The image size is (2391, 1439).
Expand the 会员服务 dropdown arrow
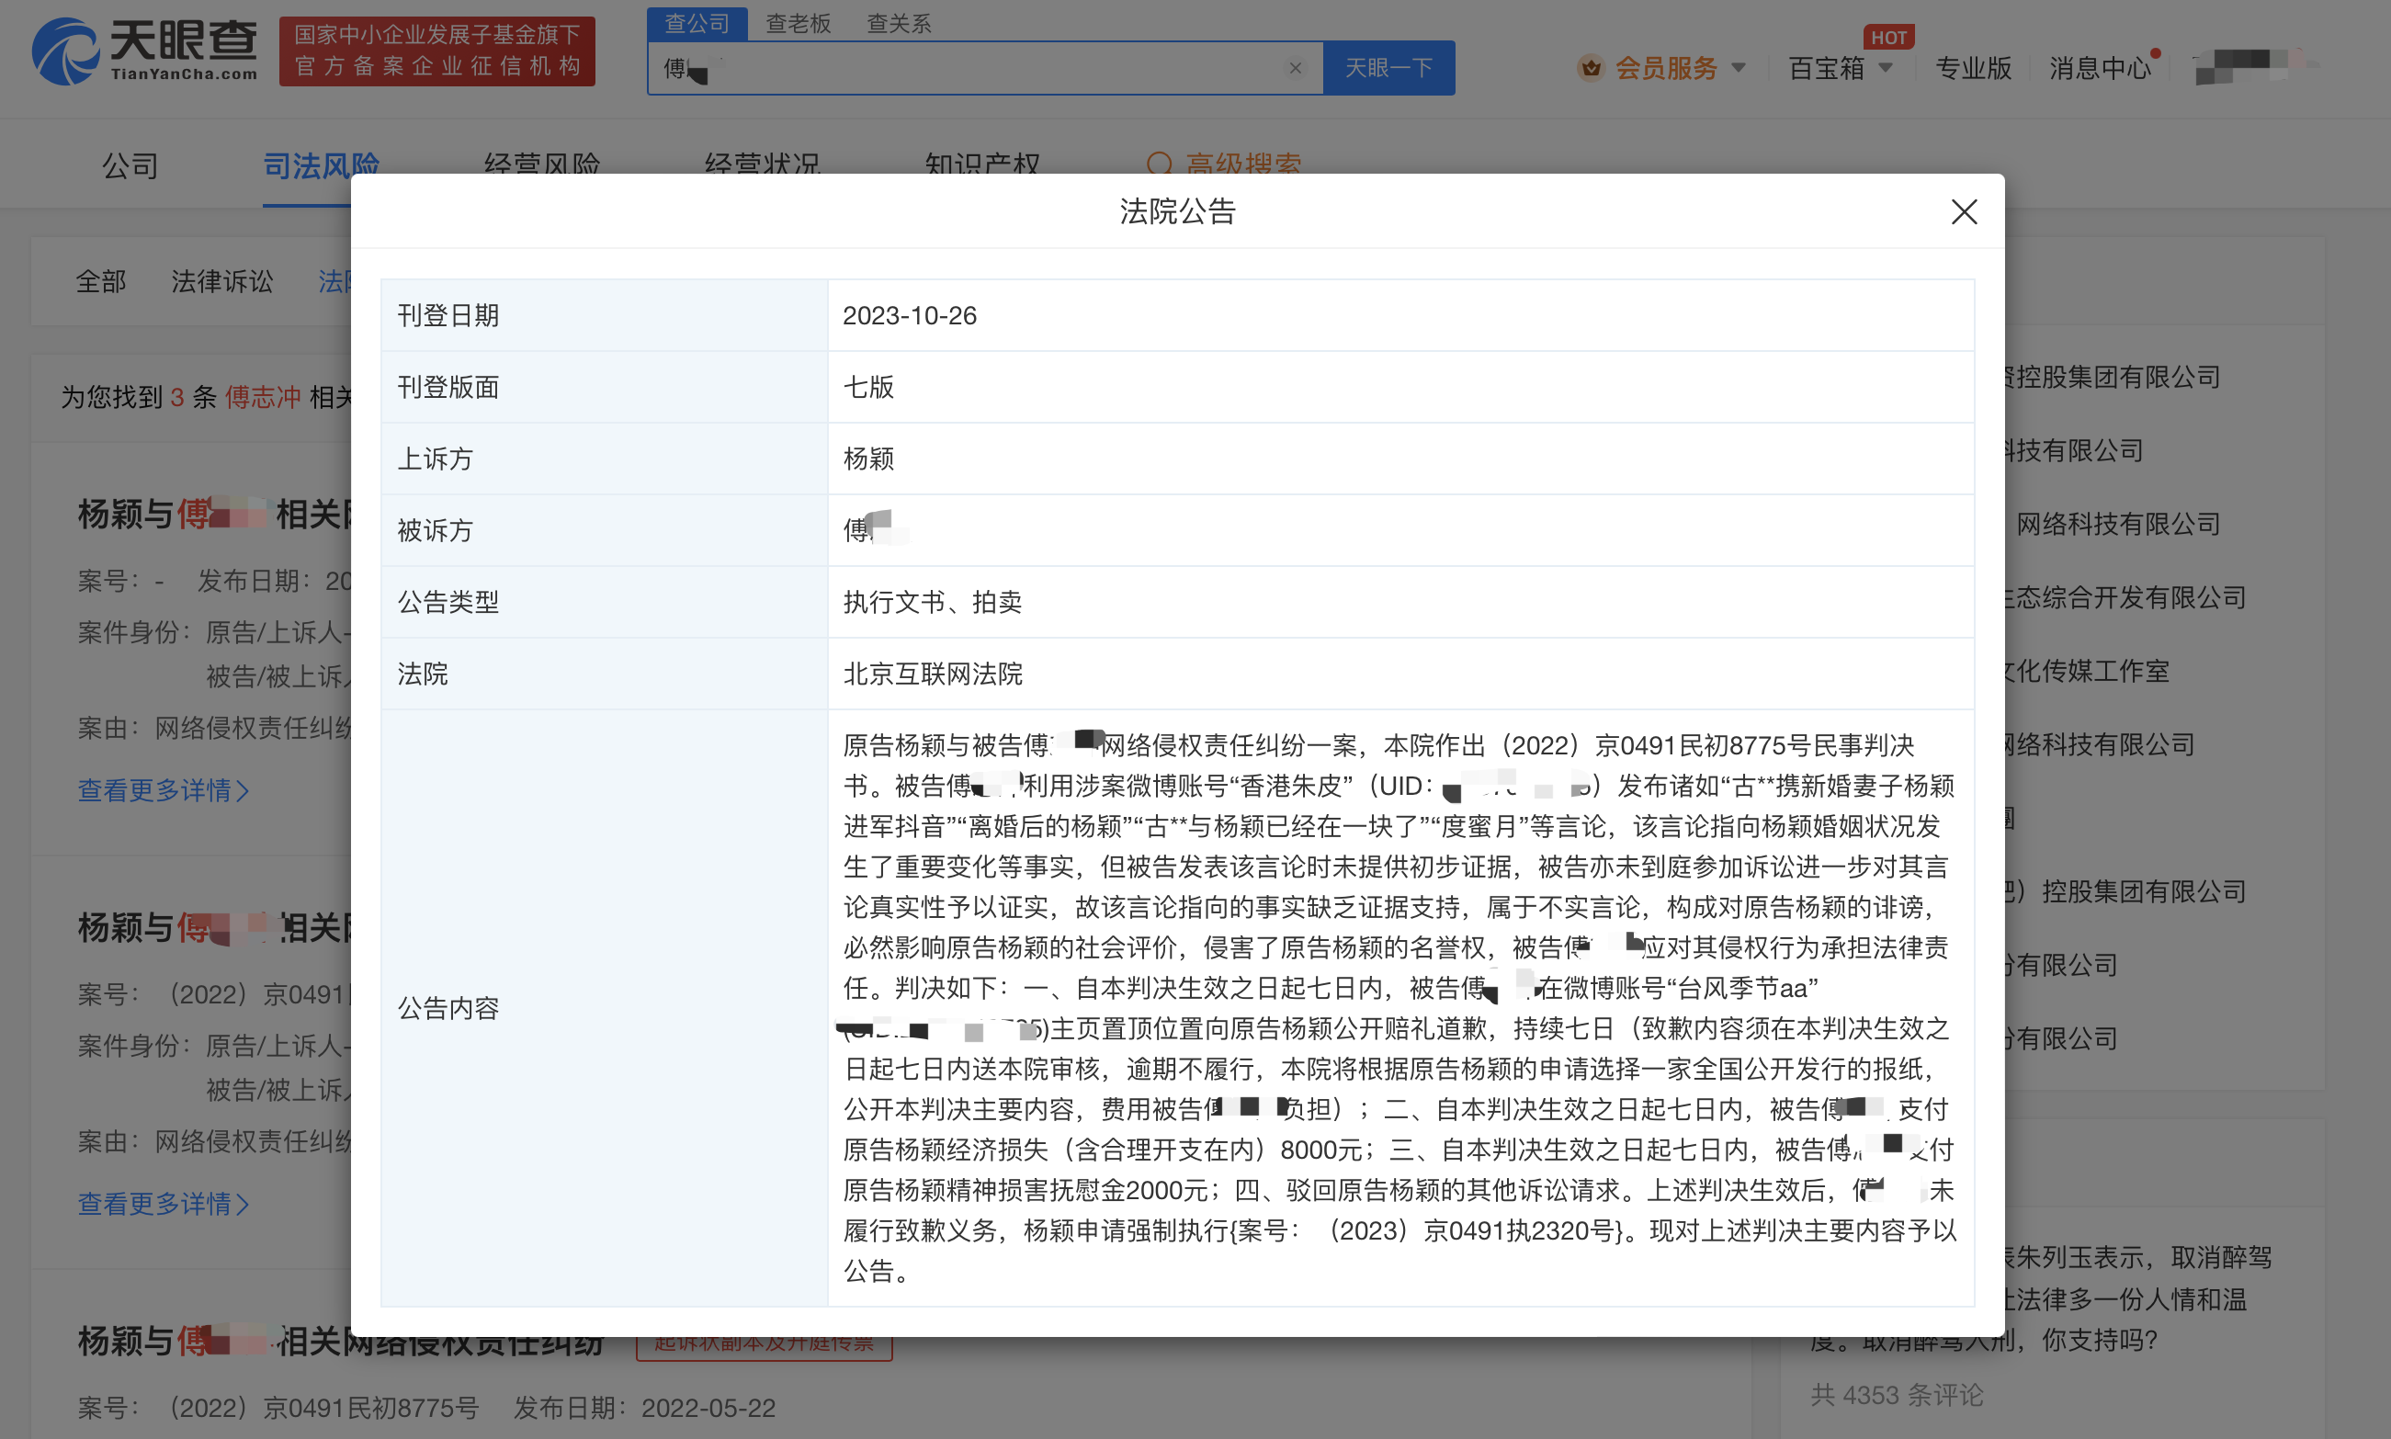[x=1739, y=68]
